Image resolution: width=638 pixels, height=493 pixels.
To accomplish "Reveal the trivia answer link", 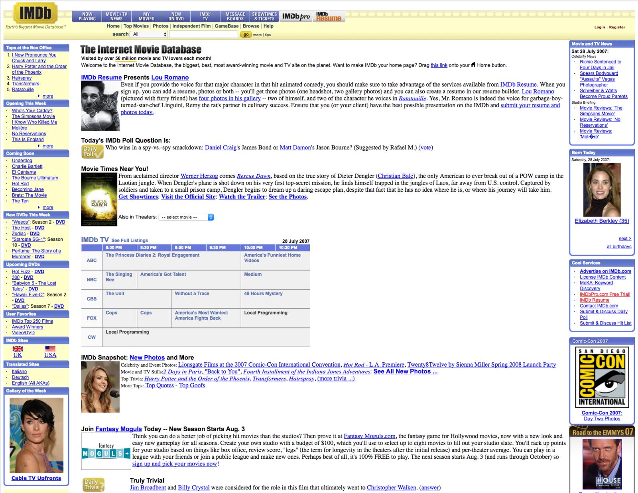I will 430,487.
